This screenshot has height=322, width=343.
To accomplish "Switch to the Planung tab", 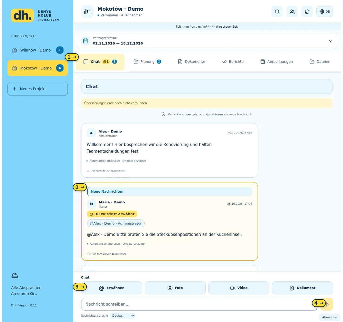I will [147, 62].
